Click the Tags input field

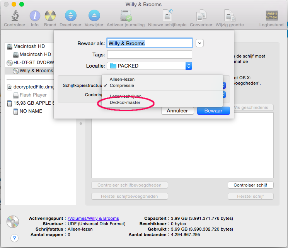(150, 54)
